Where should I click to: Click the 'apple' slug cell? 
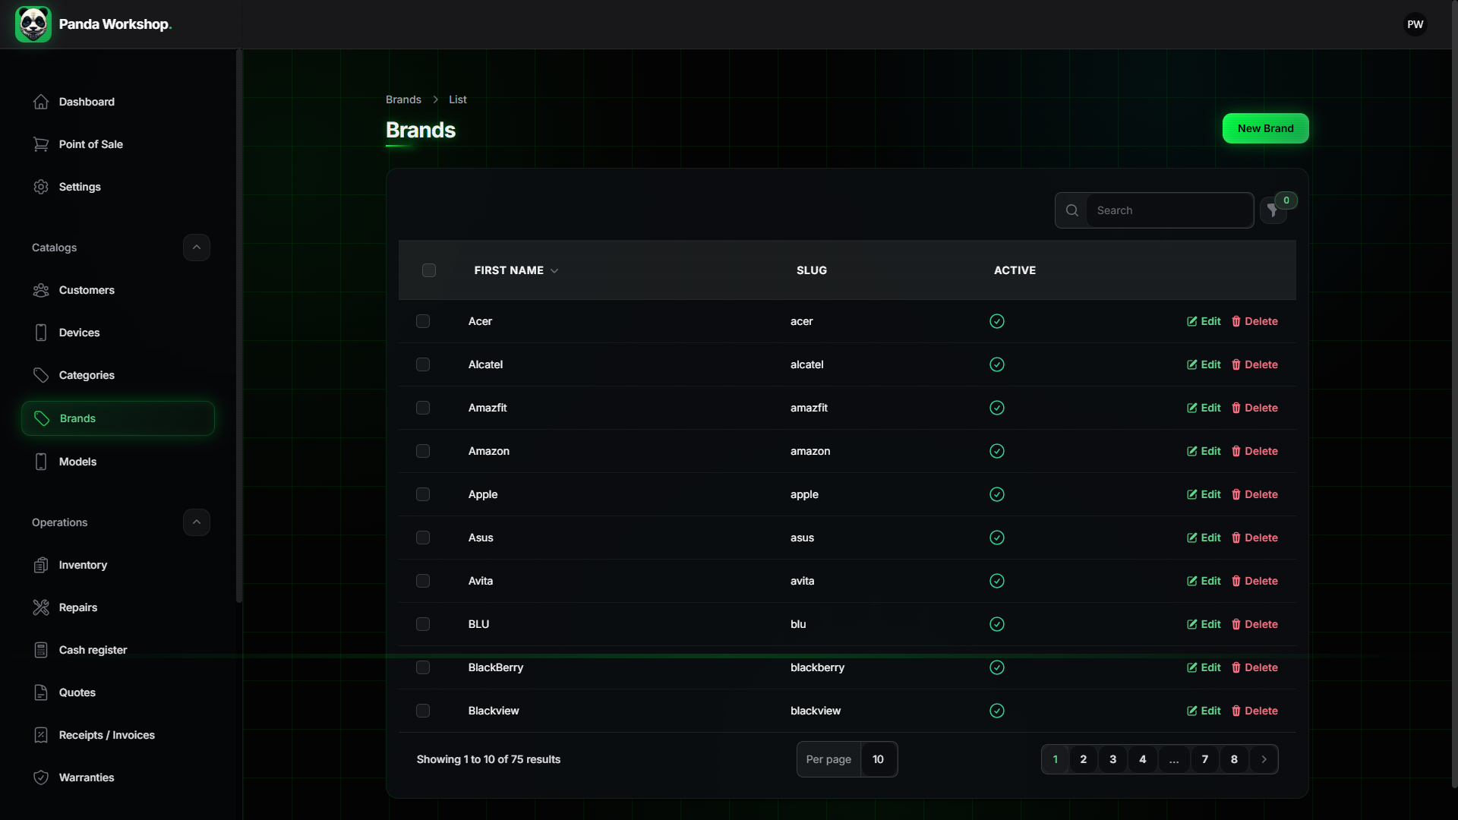pos(804,494)
